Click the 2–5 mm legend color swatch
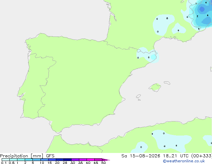 (29, 160)
